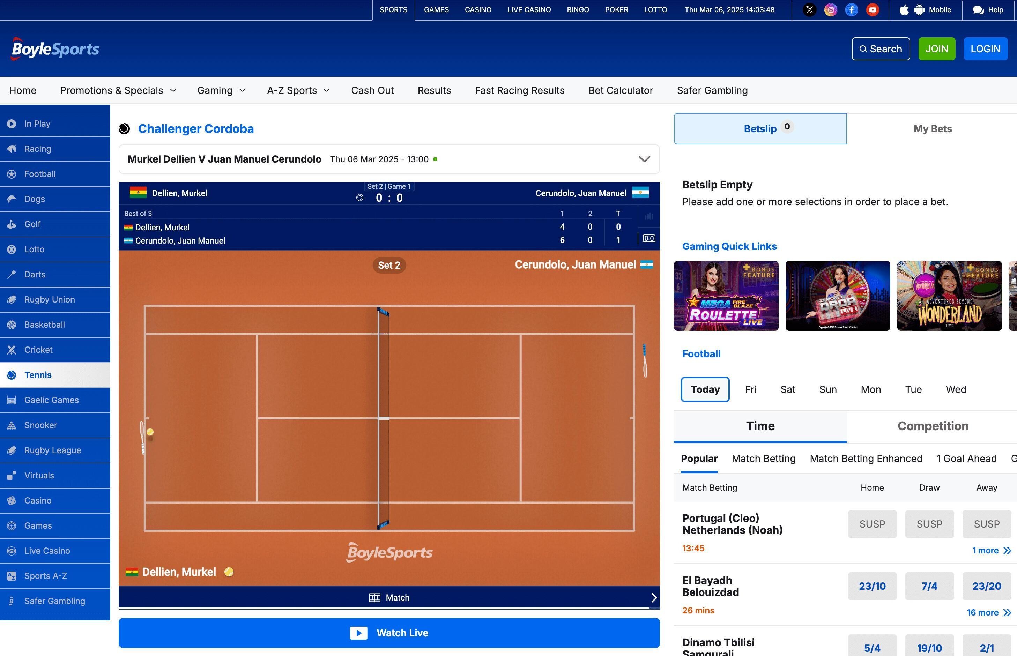Viewport: 1017px width, 656px height.
Task: Click the Android mobile app icon
Action: (x=919, y=10)
